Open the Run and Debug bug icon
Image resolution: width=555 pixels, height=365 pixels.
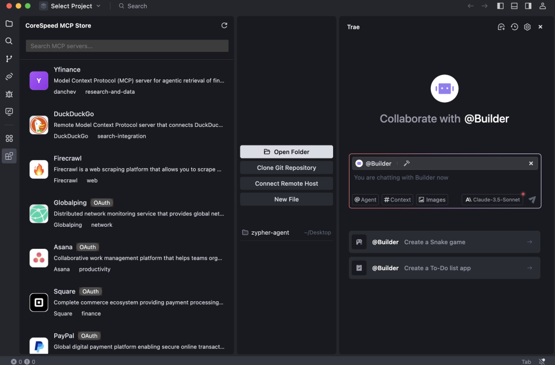(9, 94)
